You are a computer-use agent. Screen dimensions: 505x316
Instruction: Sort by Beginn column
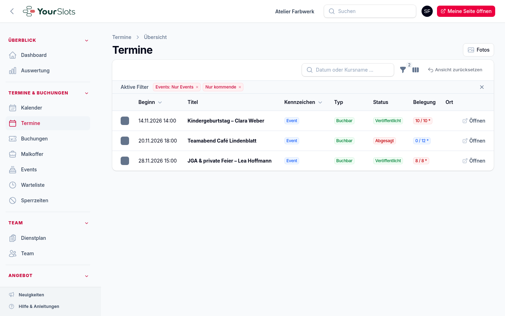pyautogui.click(x=150, y=102)
